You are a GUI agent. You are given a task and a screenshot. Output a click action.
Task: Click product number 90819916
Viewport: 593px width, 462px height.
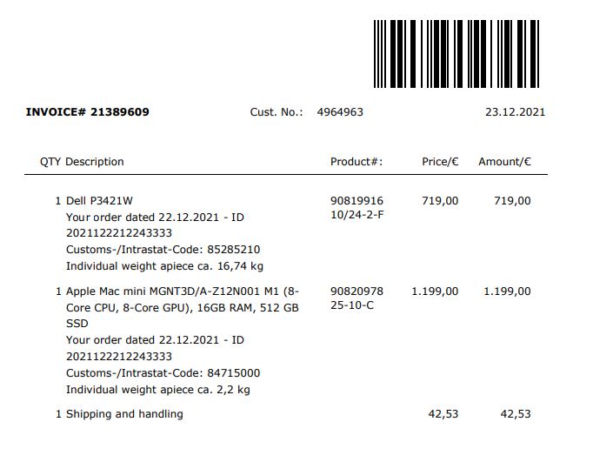(x=356, y=201)
